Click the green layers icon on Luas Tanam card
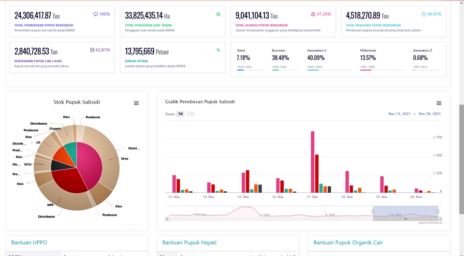 click(x=218, y=14)
